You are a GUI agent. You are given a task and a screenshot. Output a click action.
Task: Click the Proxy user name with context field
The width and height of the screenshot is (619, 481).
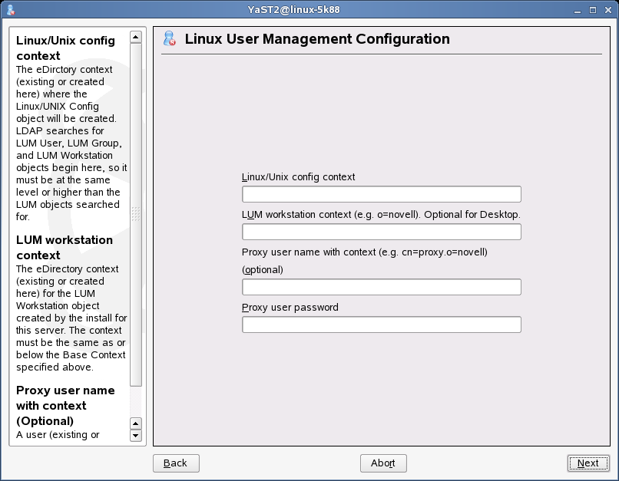(382, 287)
